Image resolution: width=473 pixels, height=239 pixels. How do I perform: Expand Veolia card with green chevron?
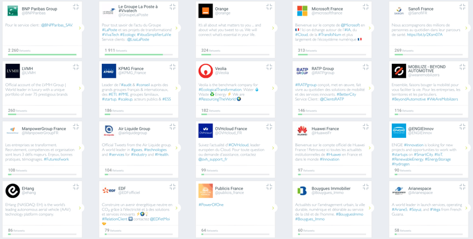click(273, 88)
